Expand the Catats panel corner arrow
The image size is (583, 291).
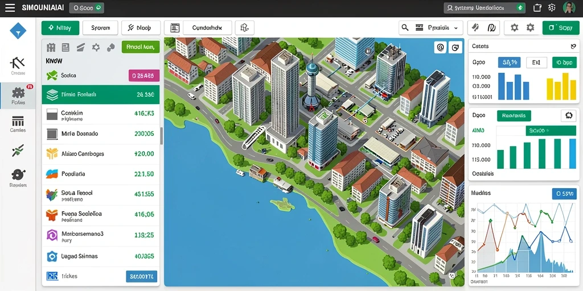[x=573, y=47]
